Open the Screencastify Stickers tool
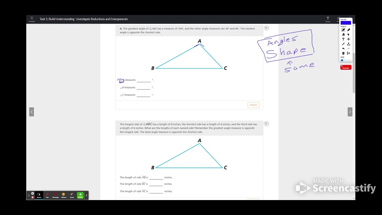 pos(64,195)
